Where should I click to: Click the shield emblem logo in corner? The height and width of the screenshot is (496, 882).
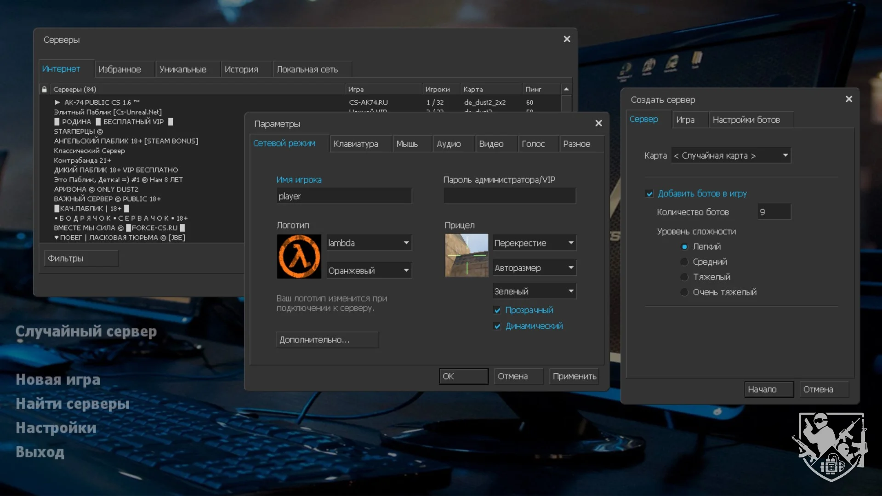pos(831,446)
